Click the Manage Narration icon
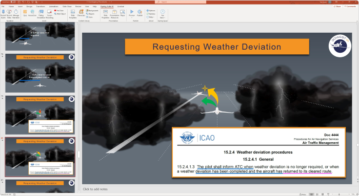Viewport: 359px width, 196px height. (x=16, y=14)
